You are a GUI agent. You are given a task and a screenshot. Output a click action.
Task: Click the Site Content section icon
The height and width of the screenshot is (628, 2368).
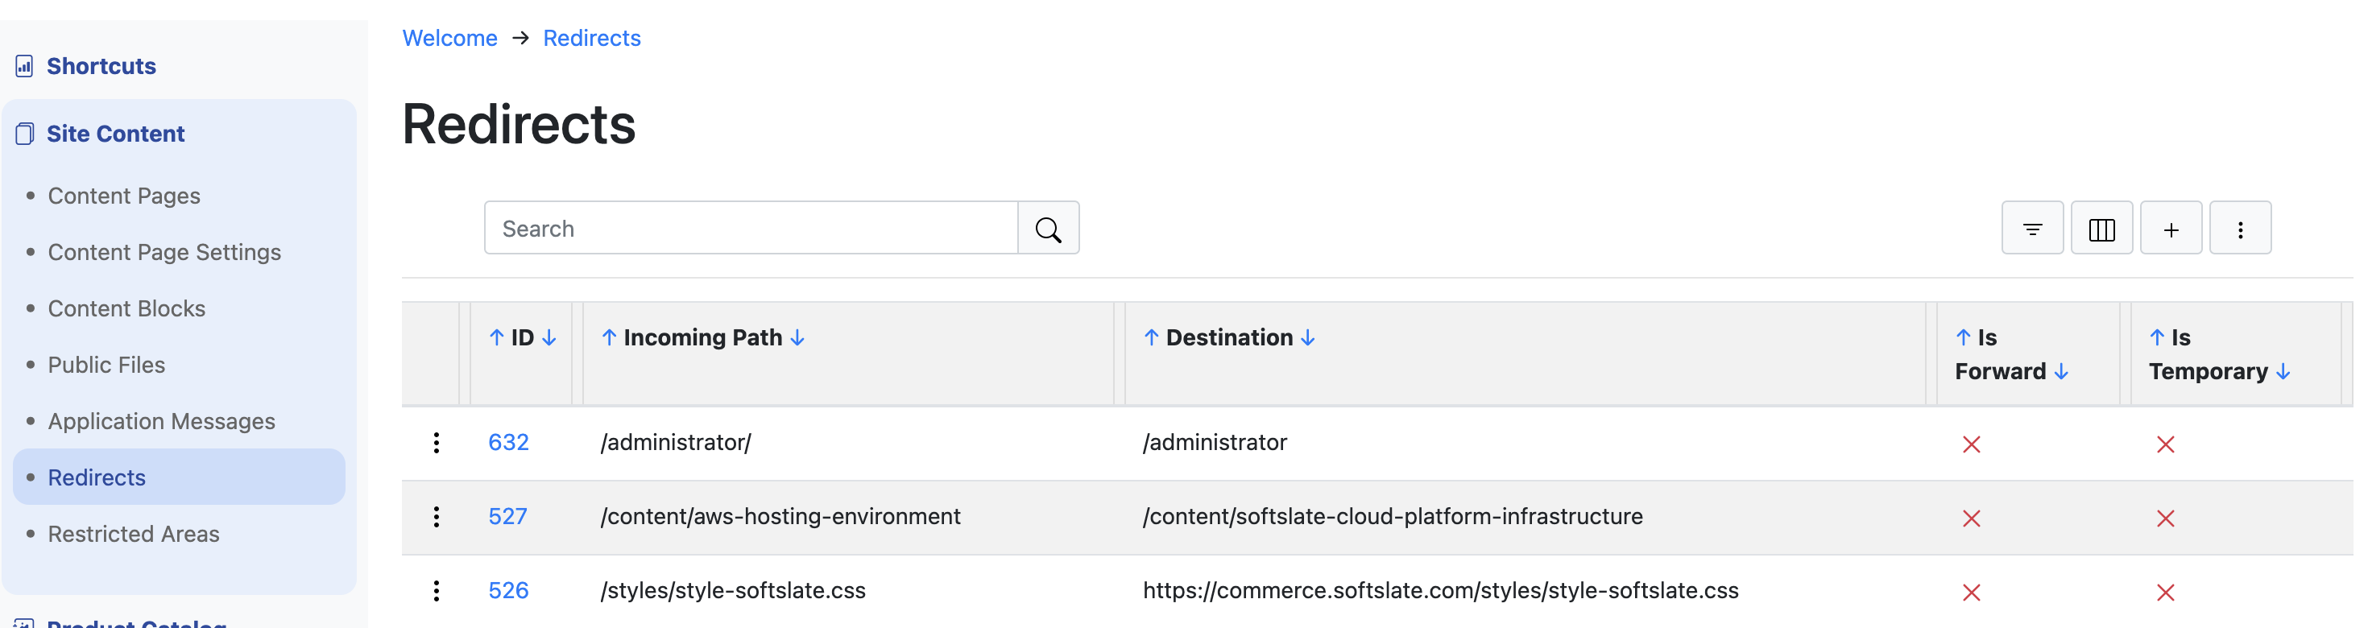click(25, 134)
